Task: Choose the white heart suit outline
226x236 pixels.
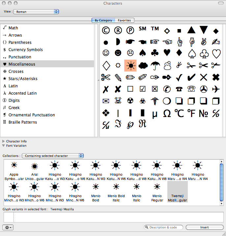Action: tap(216, 54)
